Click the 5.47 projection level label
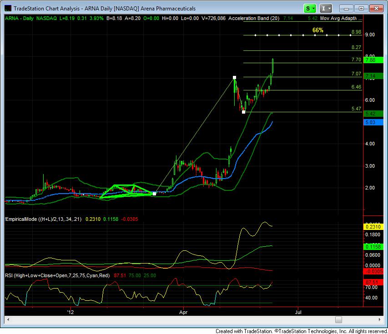Screen dimensions: 388x334 [x=356, y=109]
